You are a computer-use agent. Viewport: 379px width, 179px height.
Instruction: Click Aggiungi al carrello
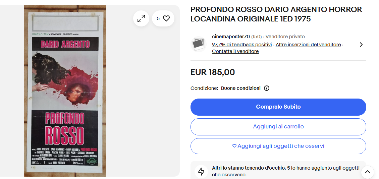click(x=278, y=127)
